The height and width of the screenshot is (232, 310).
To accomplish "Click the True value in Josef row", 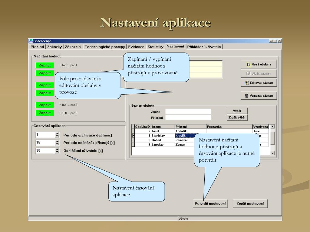I will [260, 131].
